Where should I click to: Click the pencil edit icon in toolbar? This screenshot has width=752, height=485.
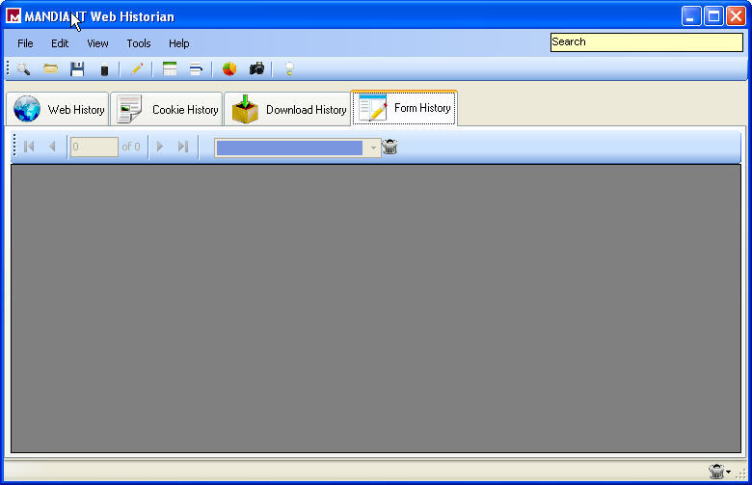pyautogui.click(x=137, y=69)
